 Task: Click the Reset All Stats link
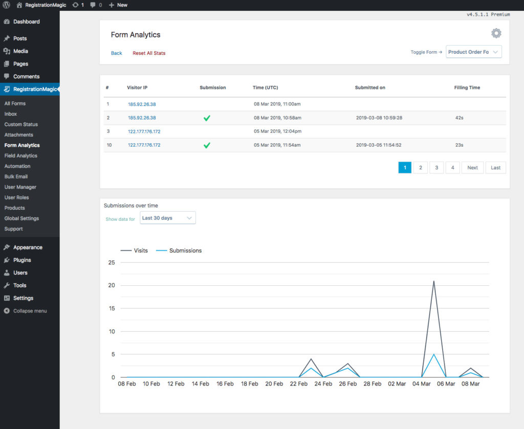(x=149, y=53)
